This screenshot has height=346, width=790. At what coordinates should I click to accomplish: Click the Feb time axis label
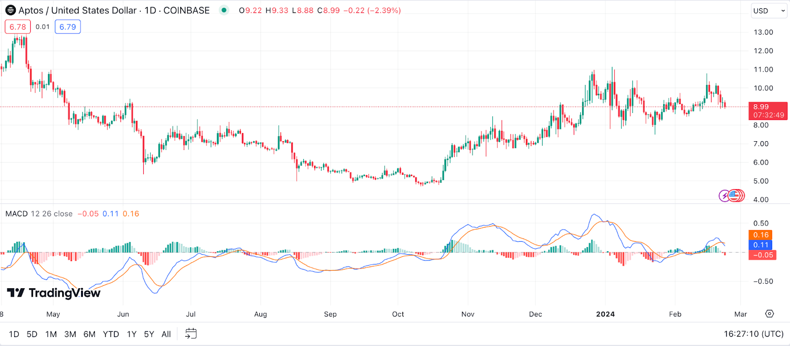point(675,314)
